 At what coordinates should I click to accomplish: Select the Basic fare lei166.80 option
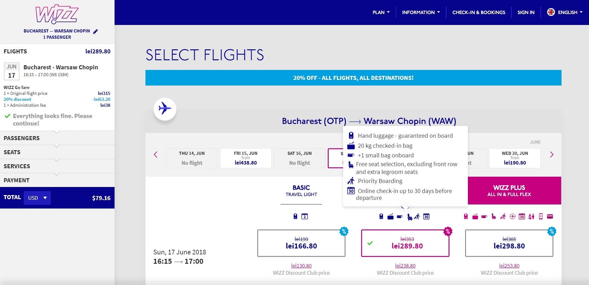pos(301,243)
